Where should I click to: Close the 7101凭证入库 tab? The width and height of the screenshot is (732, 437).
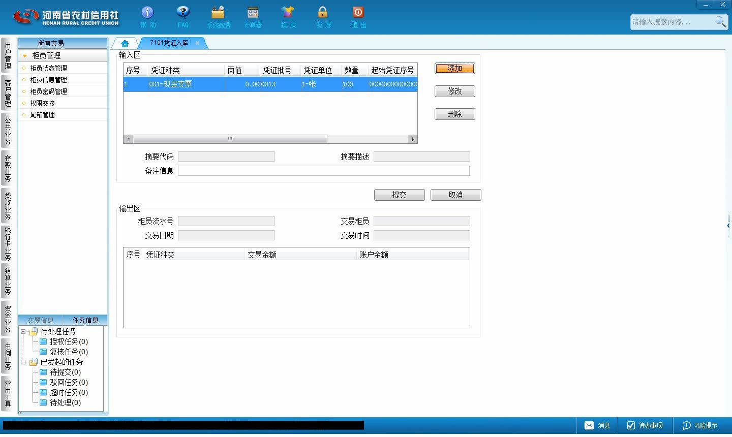coord(197,43)
